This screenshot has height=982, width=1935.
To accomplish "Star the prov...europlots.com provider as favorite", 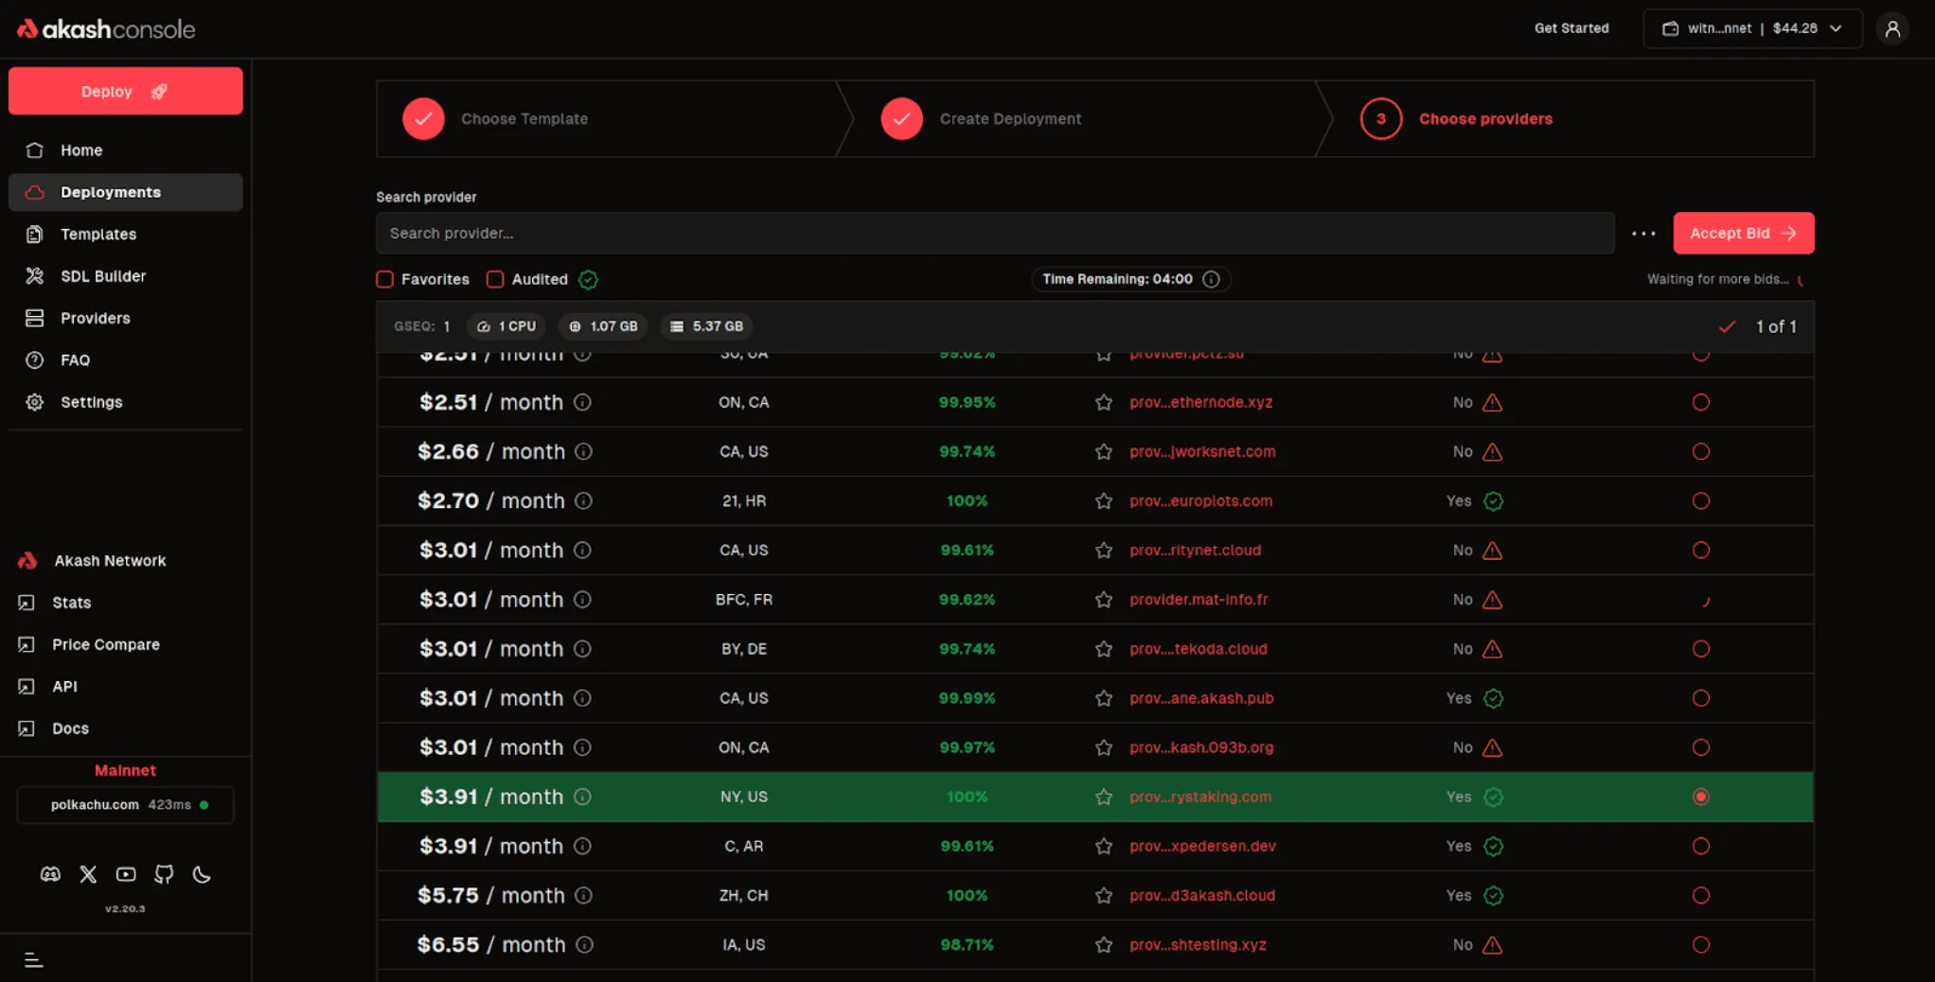I will tap(1103, 500).
